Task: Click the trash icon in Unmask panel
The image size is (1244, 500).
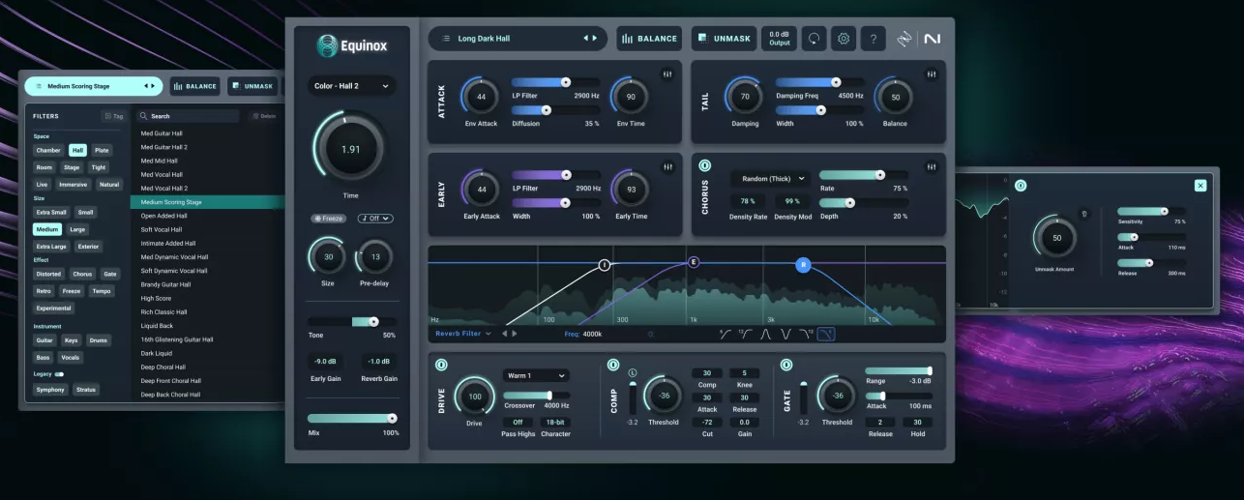Action: (1084, 214)
